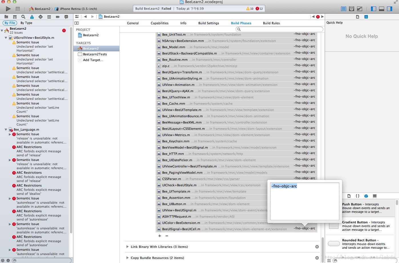The image size is (399, 263).
Task: Open the Media library filmstrip icon
Action: 375,196
